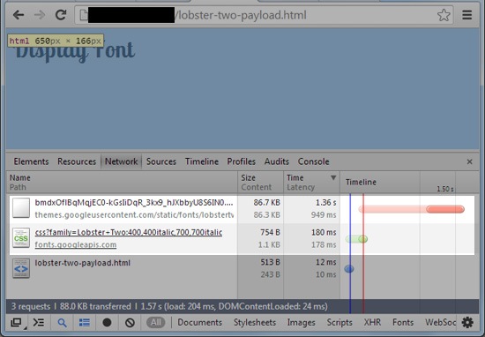Click the red font request timeline bar
The image size is (485, 337).
[412, 209]
